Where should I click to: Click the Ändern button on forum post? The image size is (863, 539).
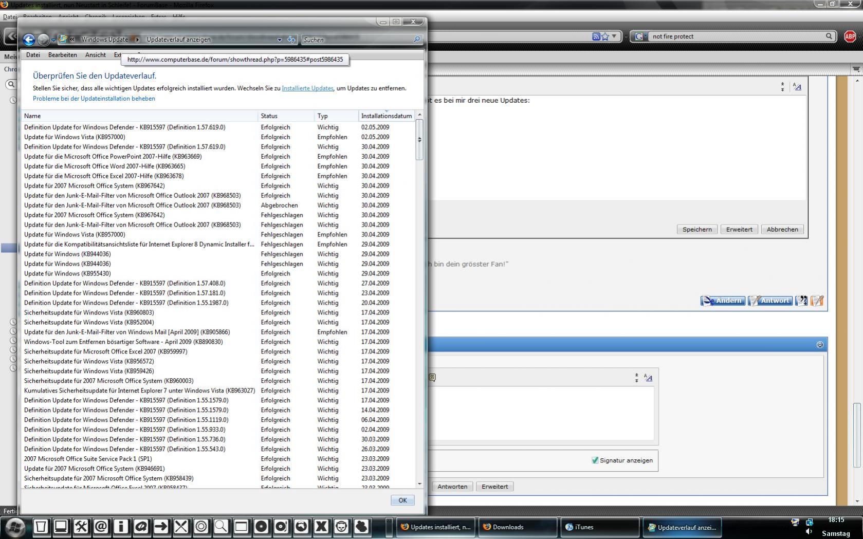pos(723,301)
